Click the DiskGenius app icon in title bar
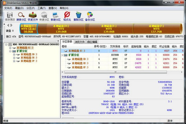The width and height of the screenshot is (186, 124). click(x=4, y=3)
